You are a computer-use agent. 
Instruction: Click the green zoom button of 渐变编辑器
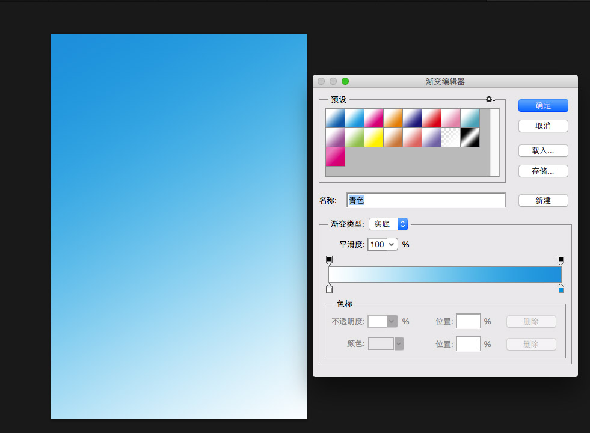[x=345, y=81]
